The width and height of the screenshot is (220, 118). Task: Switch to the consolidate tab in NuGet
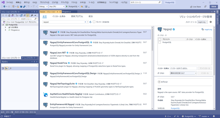pyautogui.click(x=91, y=17)
